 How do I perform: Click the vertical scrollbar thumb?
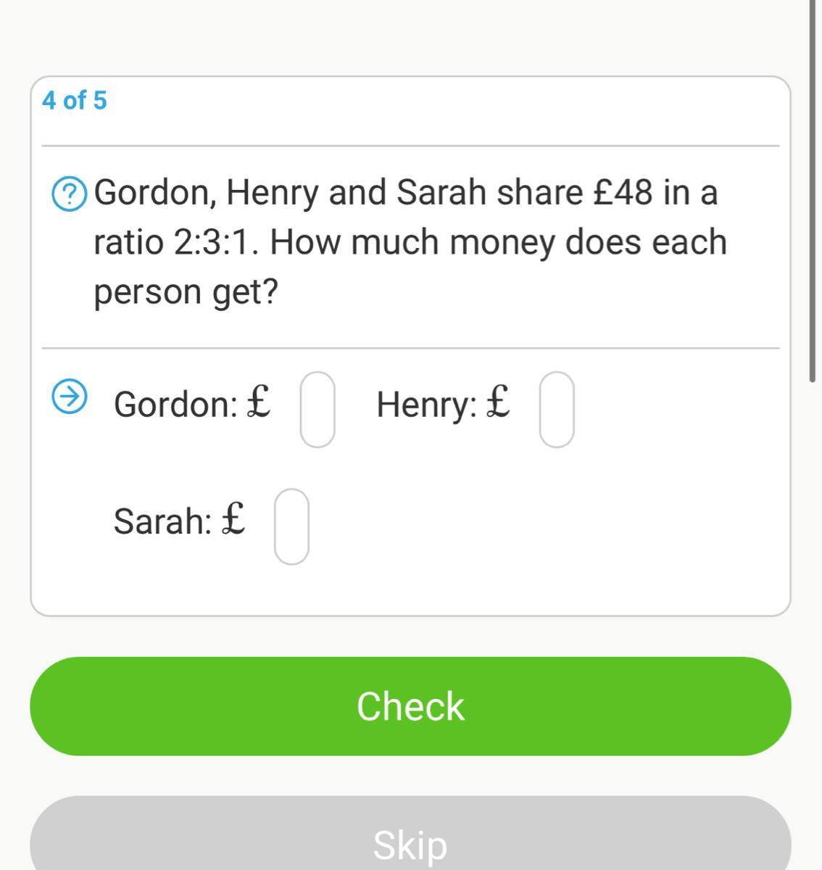tap(813, 190)
